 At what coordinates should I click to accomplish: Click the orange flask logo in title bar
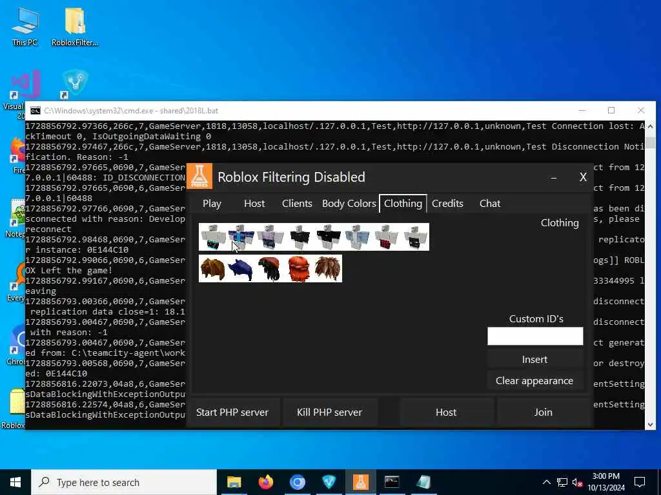199,177
